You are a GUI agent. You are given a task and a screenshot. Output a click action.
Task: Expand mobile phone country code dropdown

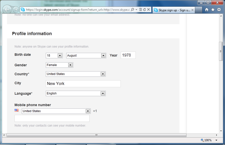[87, 111]
